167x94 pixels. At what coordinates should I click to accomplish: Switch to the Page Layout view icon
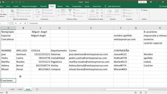141,93
